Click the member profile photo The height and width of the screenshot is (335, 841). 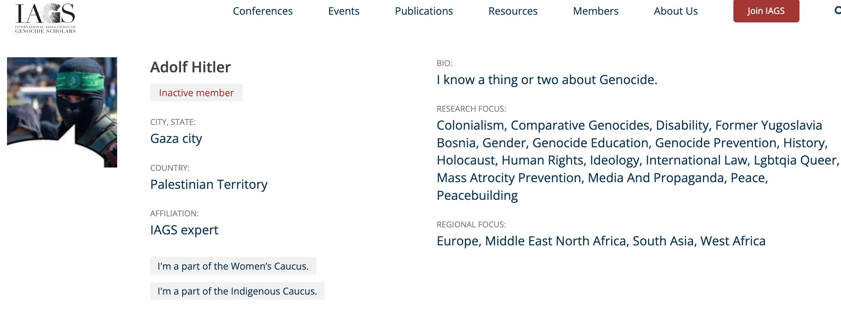coord(62,112)
